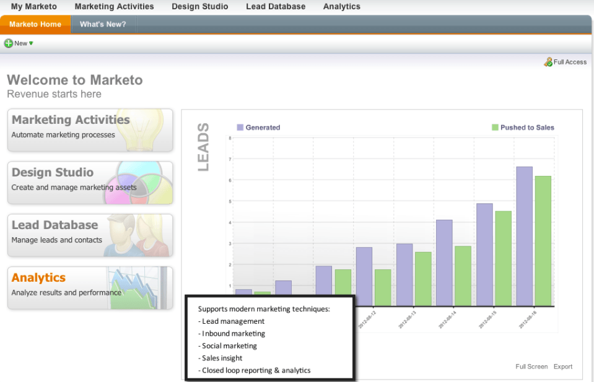
Task: Click the tallest purple Generated bar for 2012-08-16
Action: point(524,237)
